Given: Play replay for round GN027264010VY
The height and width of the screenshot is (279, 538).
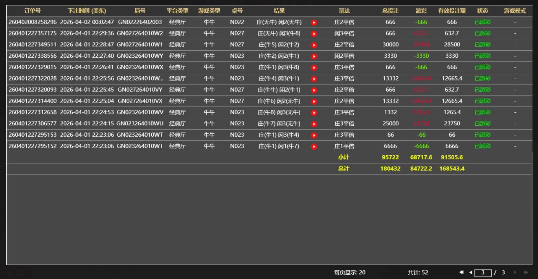Looking at the screenshot, I should (314, 90).
